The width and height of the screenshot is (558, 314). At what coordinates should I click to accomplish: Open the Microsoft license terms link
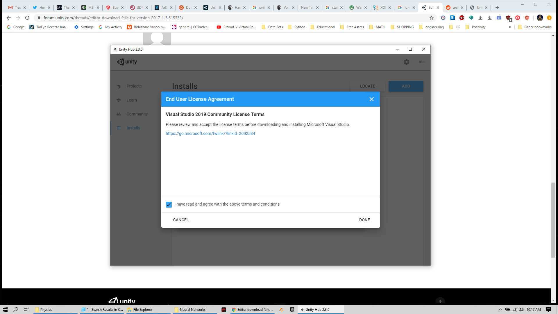click(x=210, y=133)
